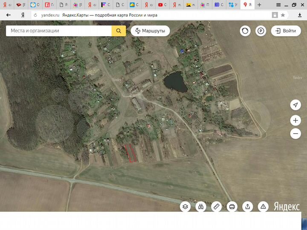This screenshot has height=230, width=307.
Task: Click the lock protect icon in address bar
Action: 275,15
